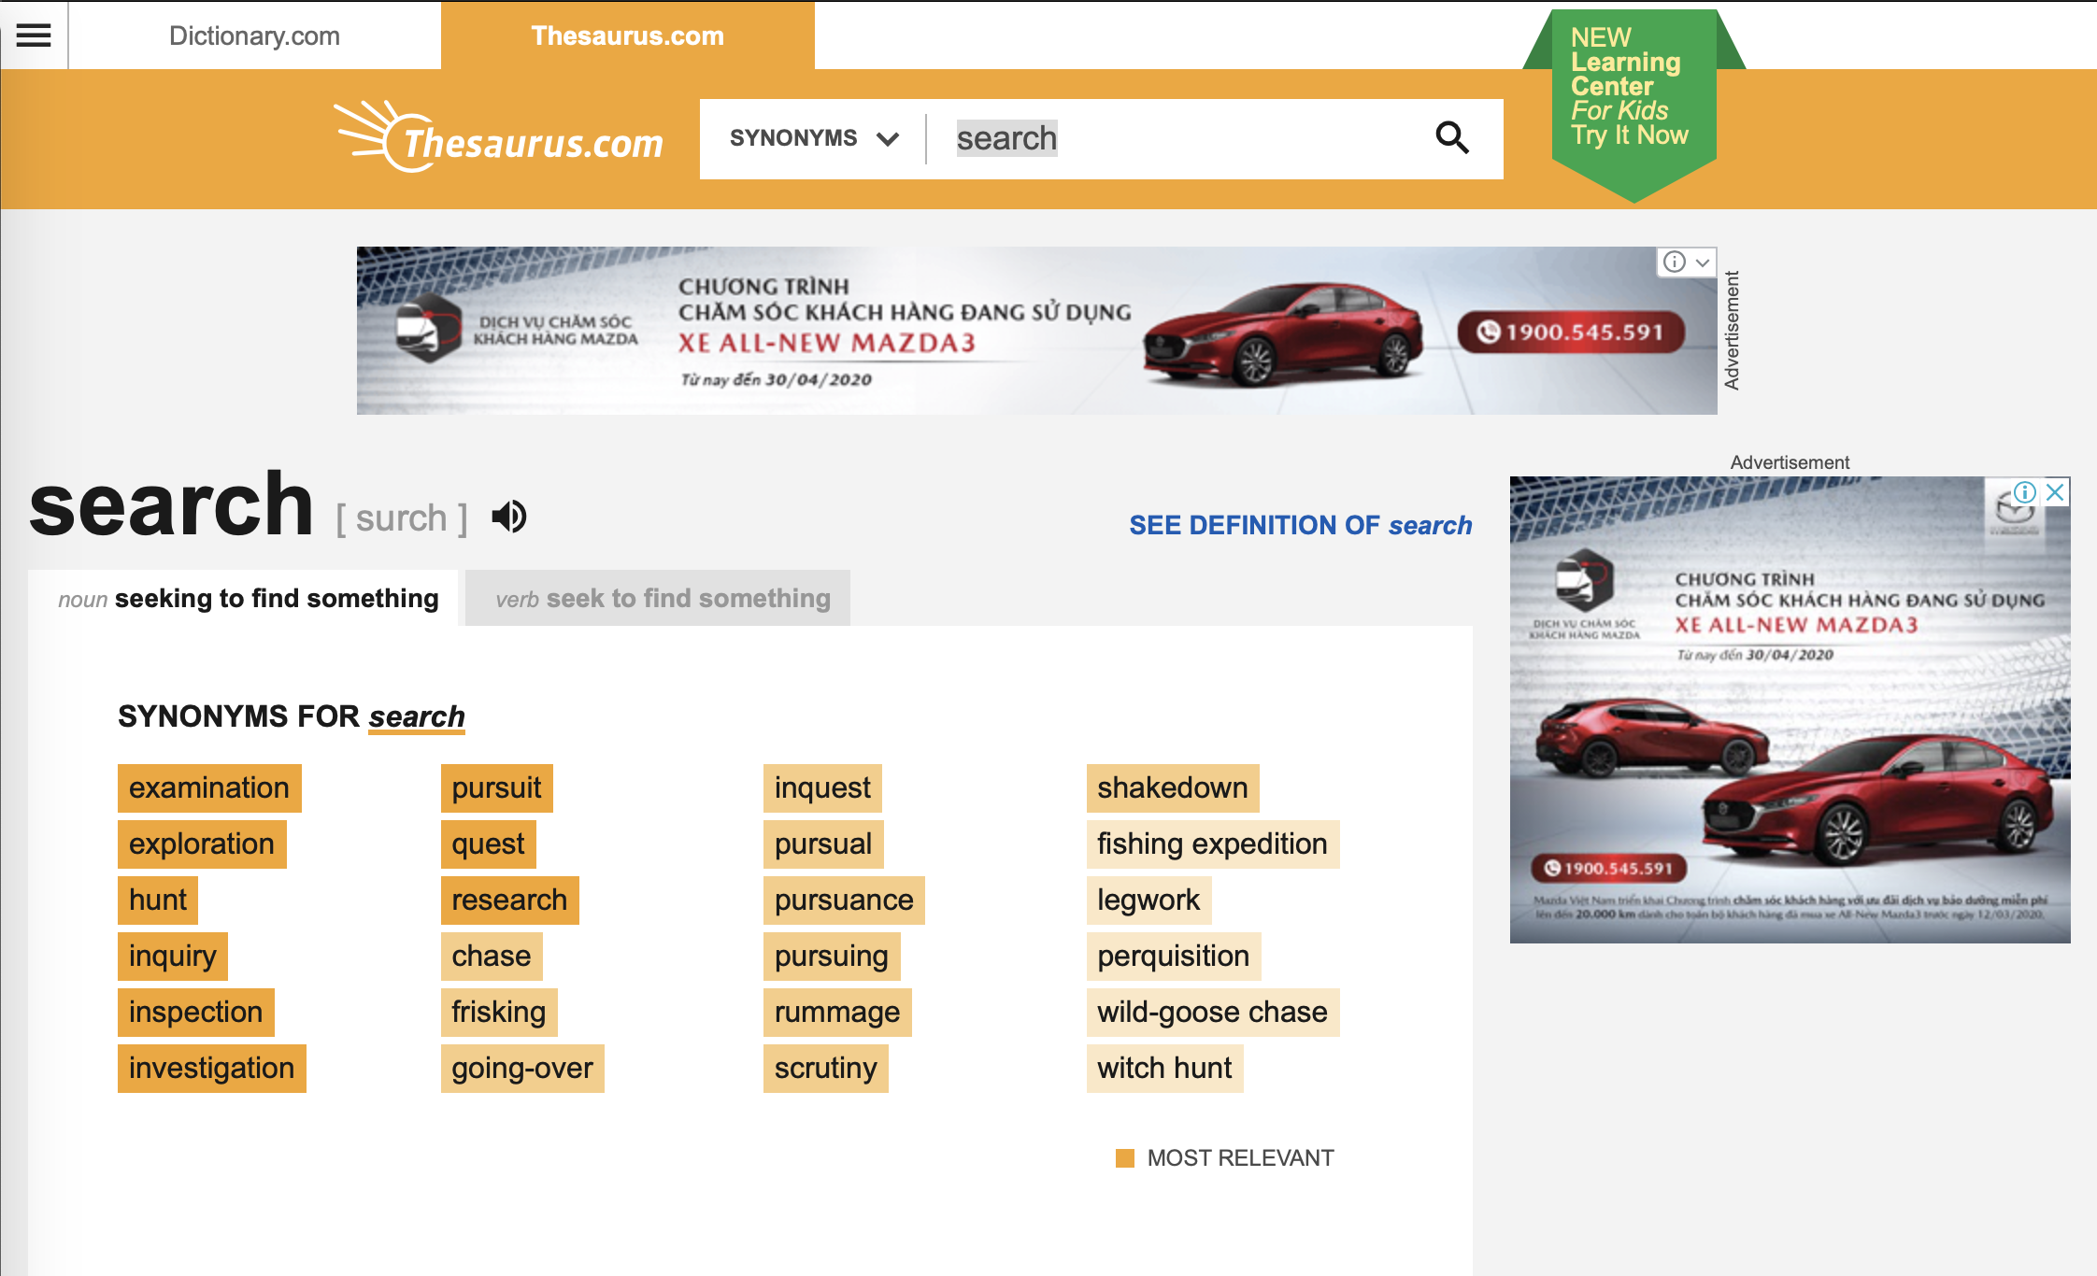
Task: Click the synonym research
Action: point(510,900)
